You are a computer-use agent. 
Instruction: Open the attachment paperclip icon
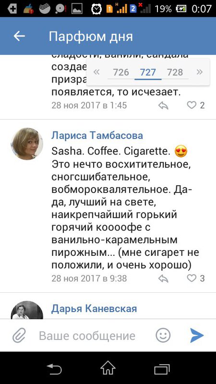[x=19, y=335]
